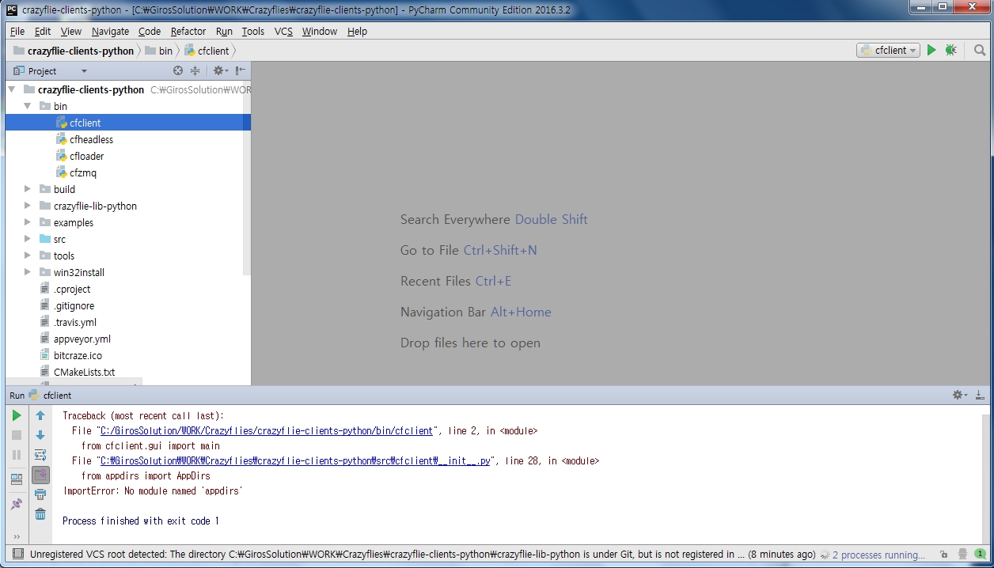Open the cfclient run configuration dropdown
This screenshot has height=568, width=994.
click(x=888, y=50)
